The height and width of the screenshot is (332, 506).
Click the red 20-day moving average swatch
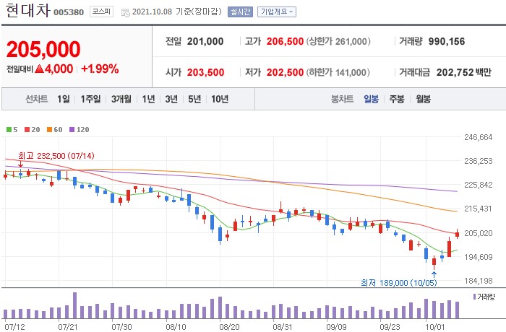[27, 130]
